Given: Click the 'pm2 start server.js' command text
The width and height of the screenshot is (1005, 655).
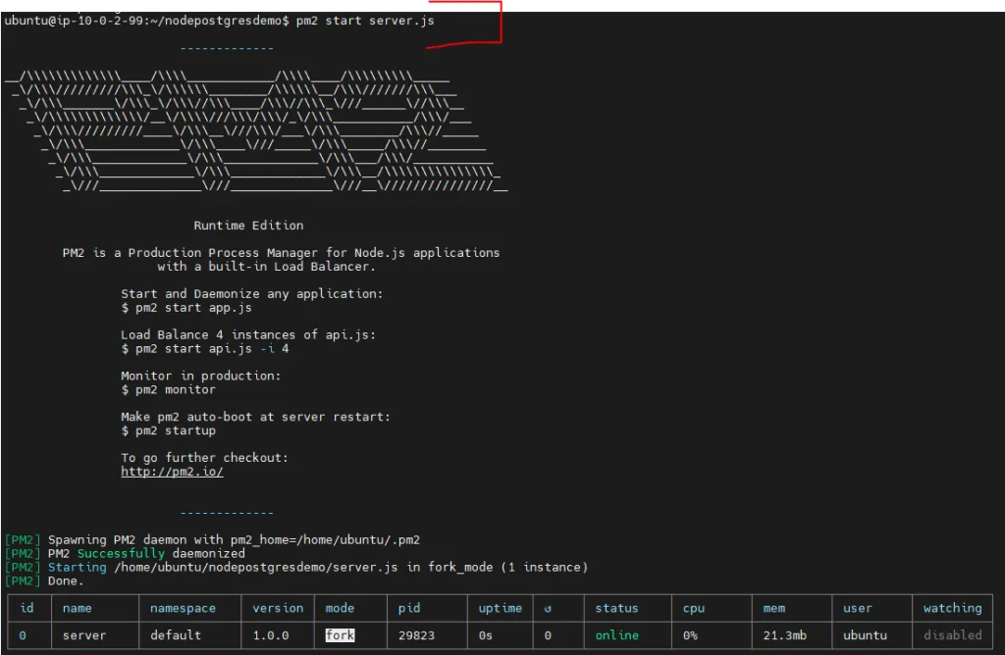Looking at the screenshot, I should [x=365, y=21].
